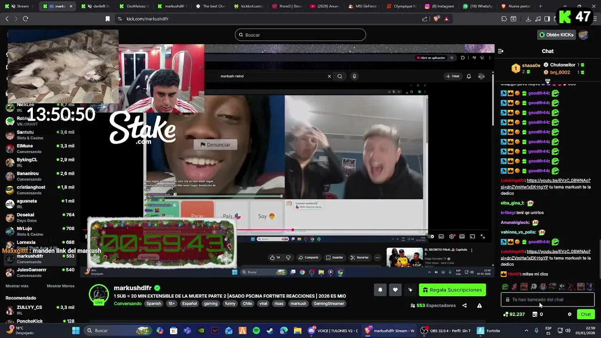This screenshot has width=601, height=338.
Task: Open volume control in system tray
Action: (x=569, y=330)
